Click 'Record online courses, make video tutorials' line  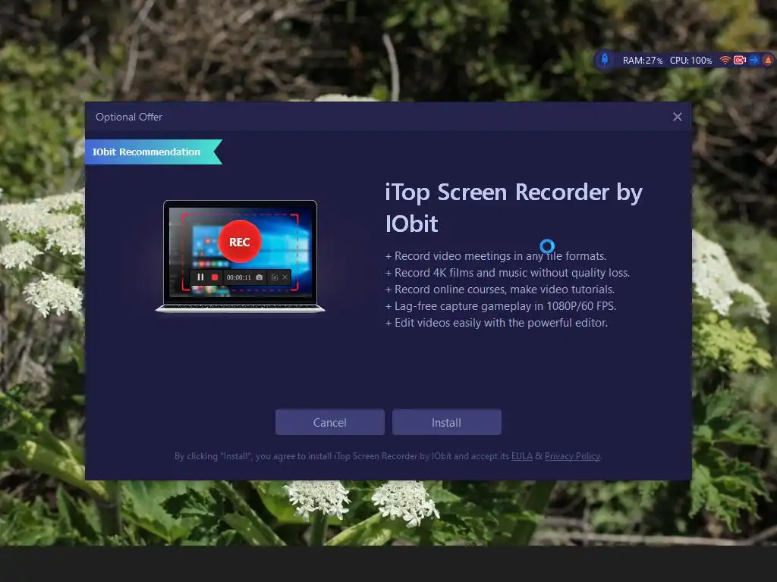(x=500, y=289)
